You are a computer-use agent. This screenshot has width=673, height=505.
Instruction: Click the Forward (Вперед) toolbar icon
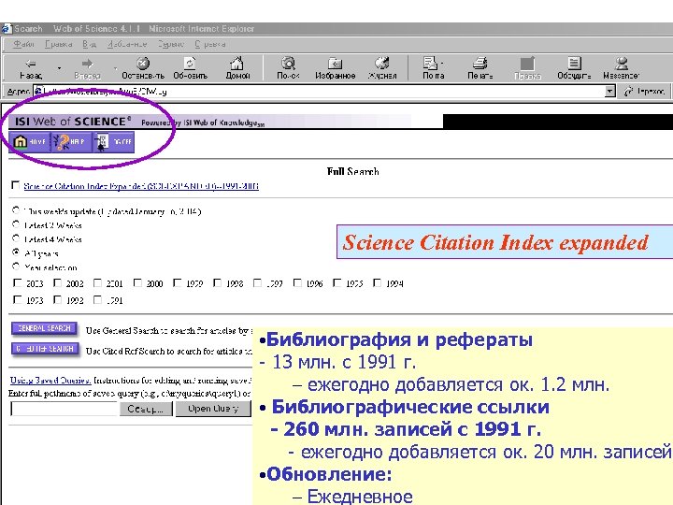point(87,64)
